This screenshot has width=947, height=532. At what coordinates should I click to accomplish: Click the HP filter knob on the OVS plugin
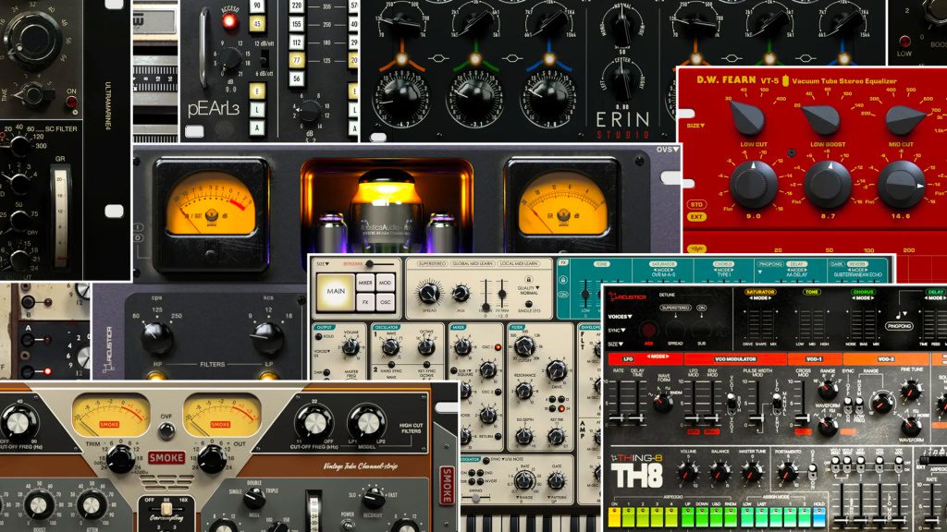(157, 338)
